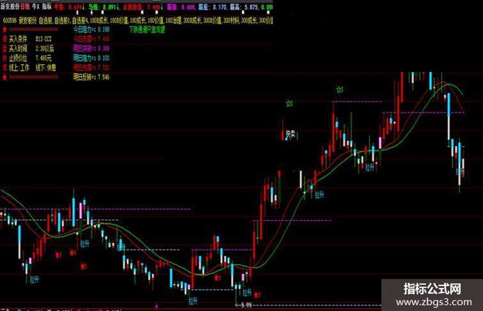
Task: Click the 180治理 sector tag
Action: pyautogui.click(x=174, y=20)
